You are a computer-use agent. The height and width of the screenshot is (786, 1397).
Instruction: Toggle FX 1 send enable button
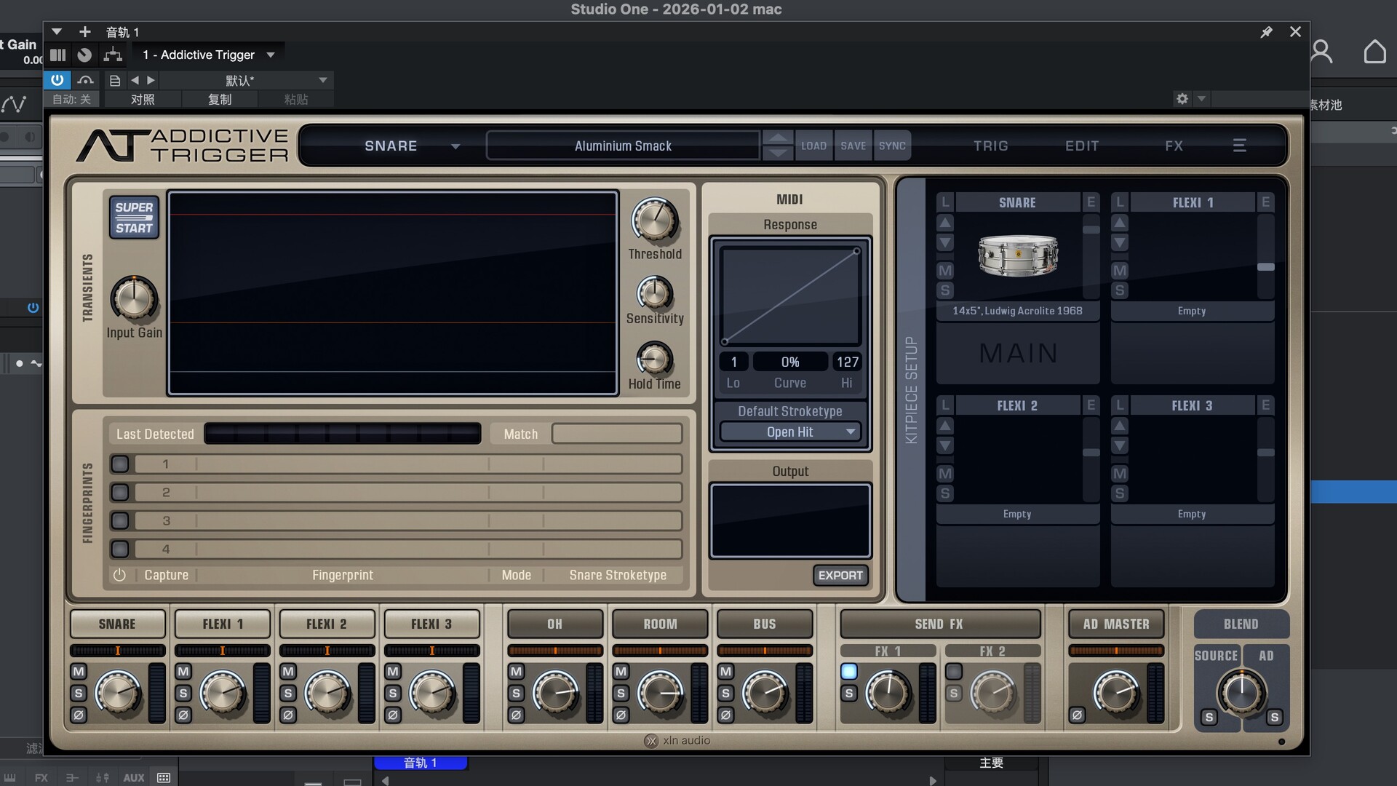[848, 671]
